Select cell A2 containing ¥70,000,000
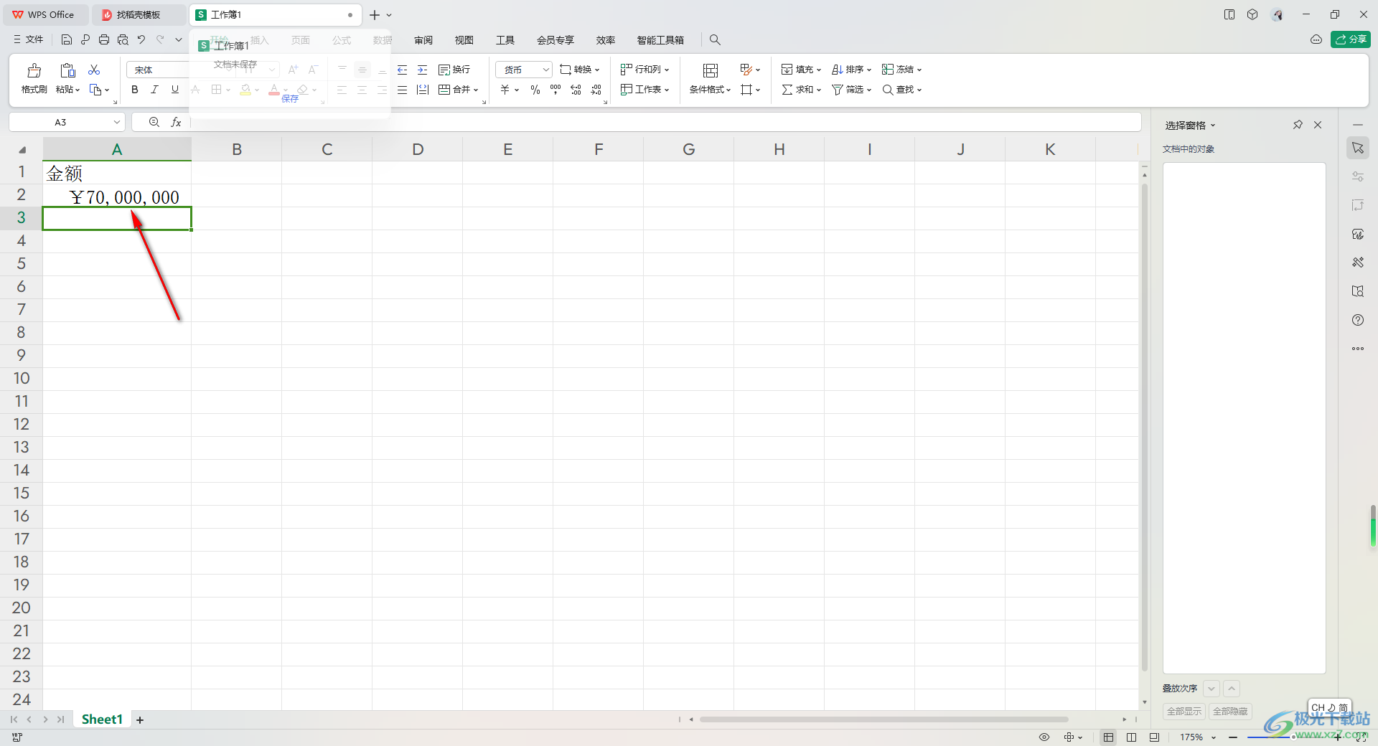This screenshot has width=1378, height=746. pos(117,196)
